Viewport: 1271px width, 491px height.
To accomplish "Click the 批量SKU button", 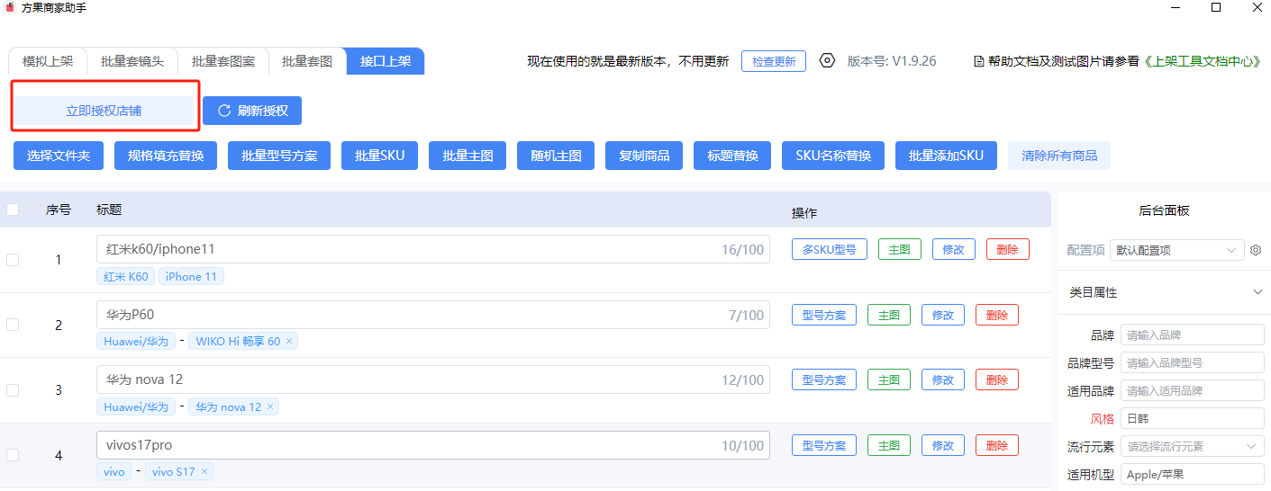I will tap(379, 156).
